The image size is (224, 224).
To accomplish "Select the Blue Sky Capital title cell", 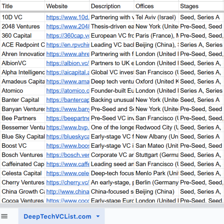I will 22,136.
